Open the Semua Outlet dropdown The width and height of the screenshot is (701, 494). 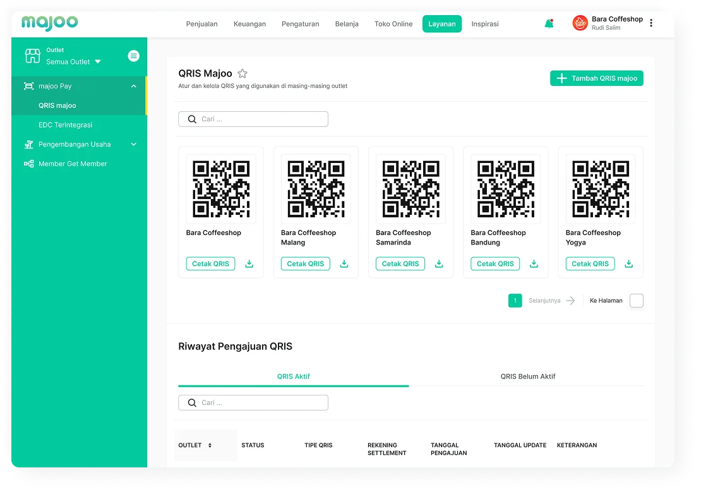pos(73,62)
